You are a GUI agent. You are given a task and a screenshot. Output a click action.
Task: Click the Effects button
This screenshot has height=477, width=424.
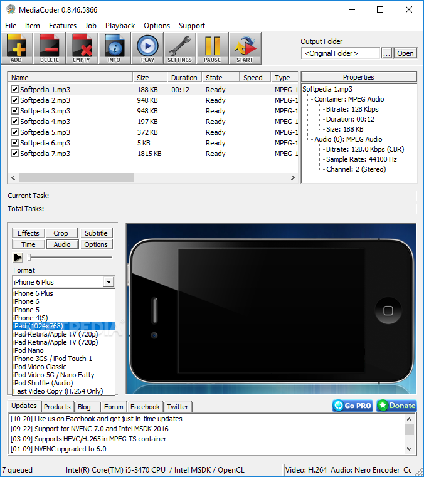pos(28,233)
